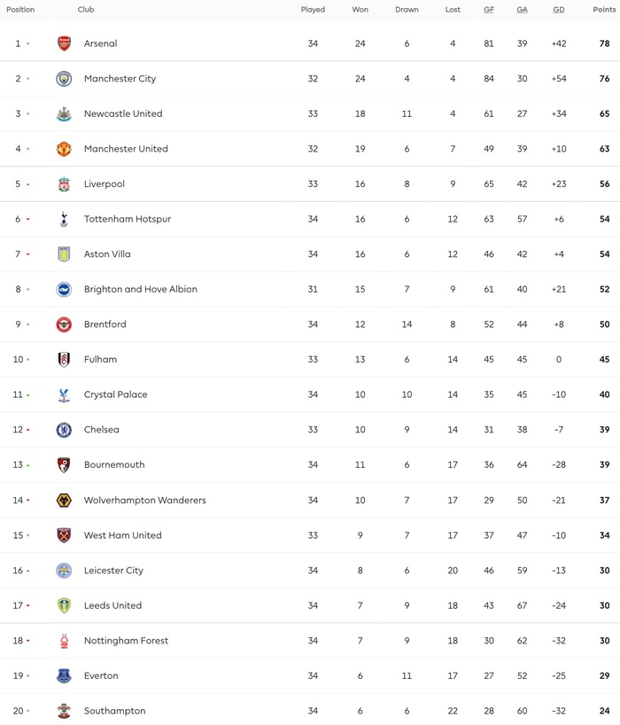Click Aston Villa's red position-down arrow

(x=28, y=254)
